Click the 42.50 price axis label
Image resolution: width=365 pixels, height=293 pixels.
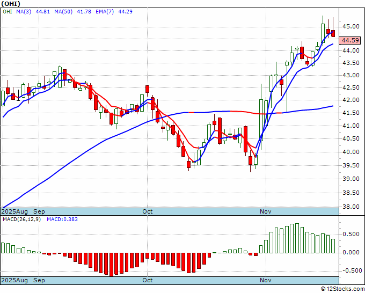click(351, 87)
